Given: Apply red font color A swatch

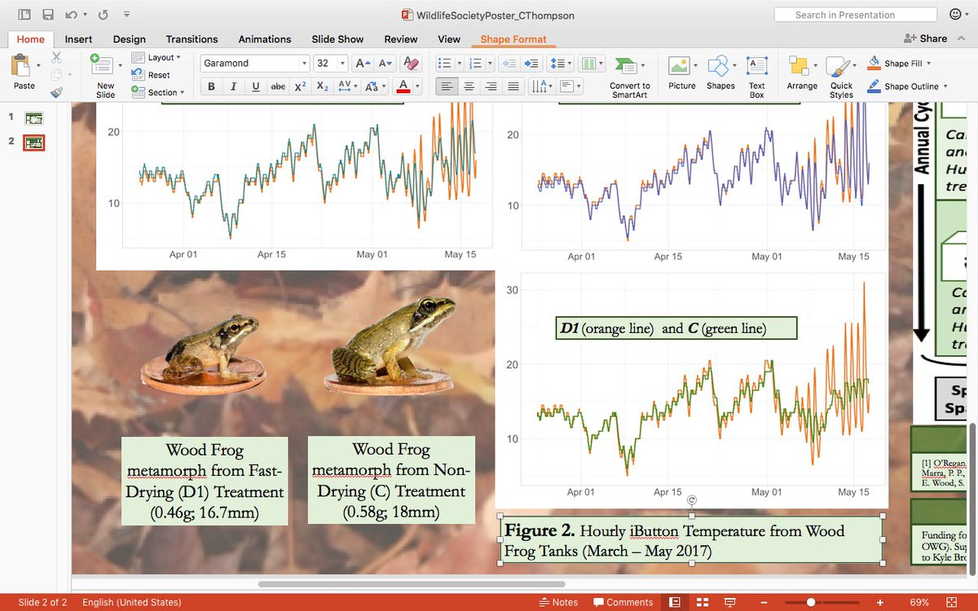Looking at the screenshot, I should [402, 86].
